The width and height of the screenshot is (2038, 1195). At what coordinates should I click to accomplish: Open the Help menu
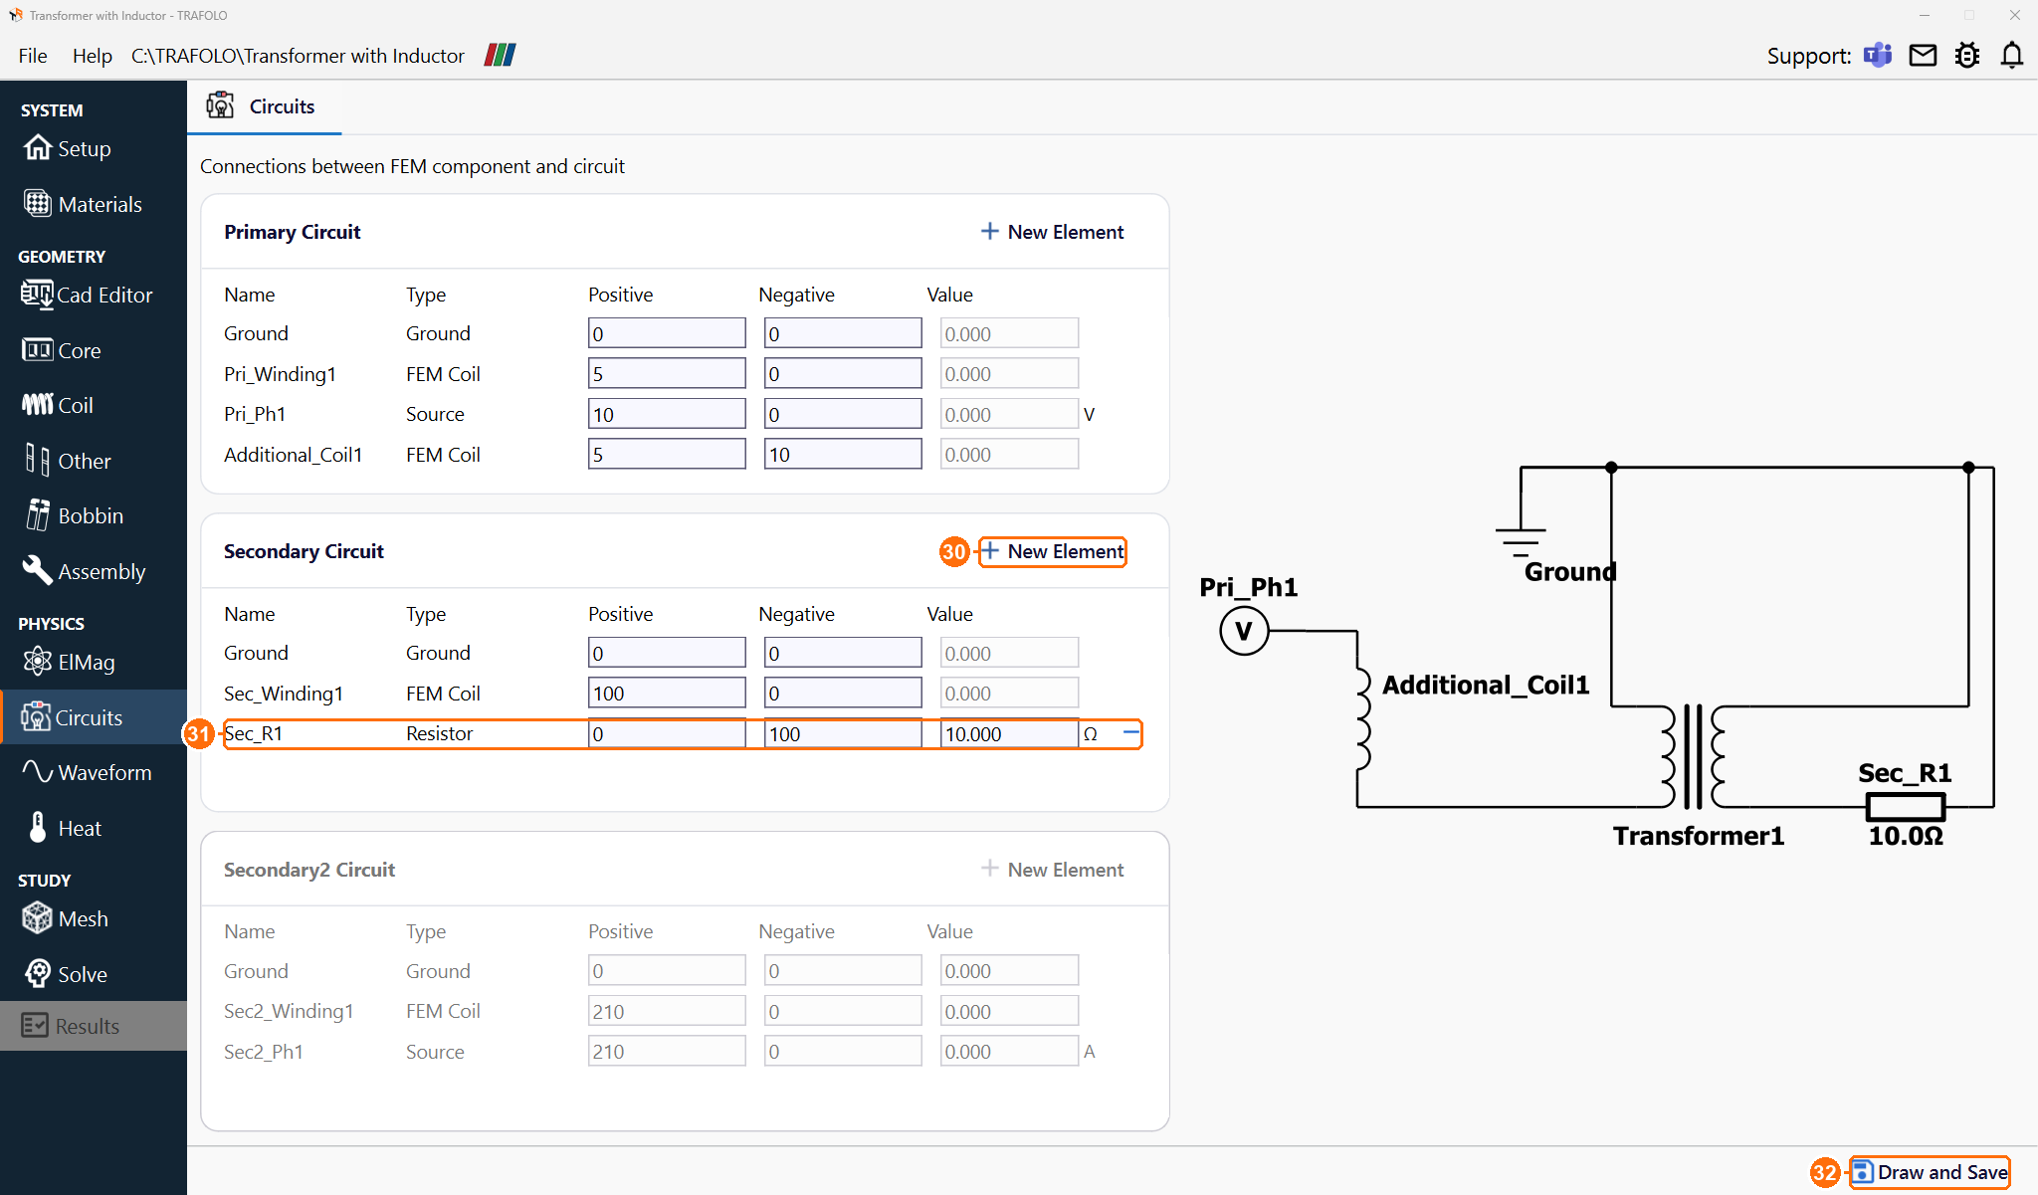[x=92, y=56]
